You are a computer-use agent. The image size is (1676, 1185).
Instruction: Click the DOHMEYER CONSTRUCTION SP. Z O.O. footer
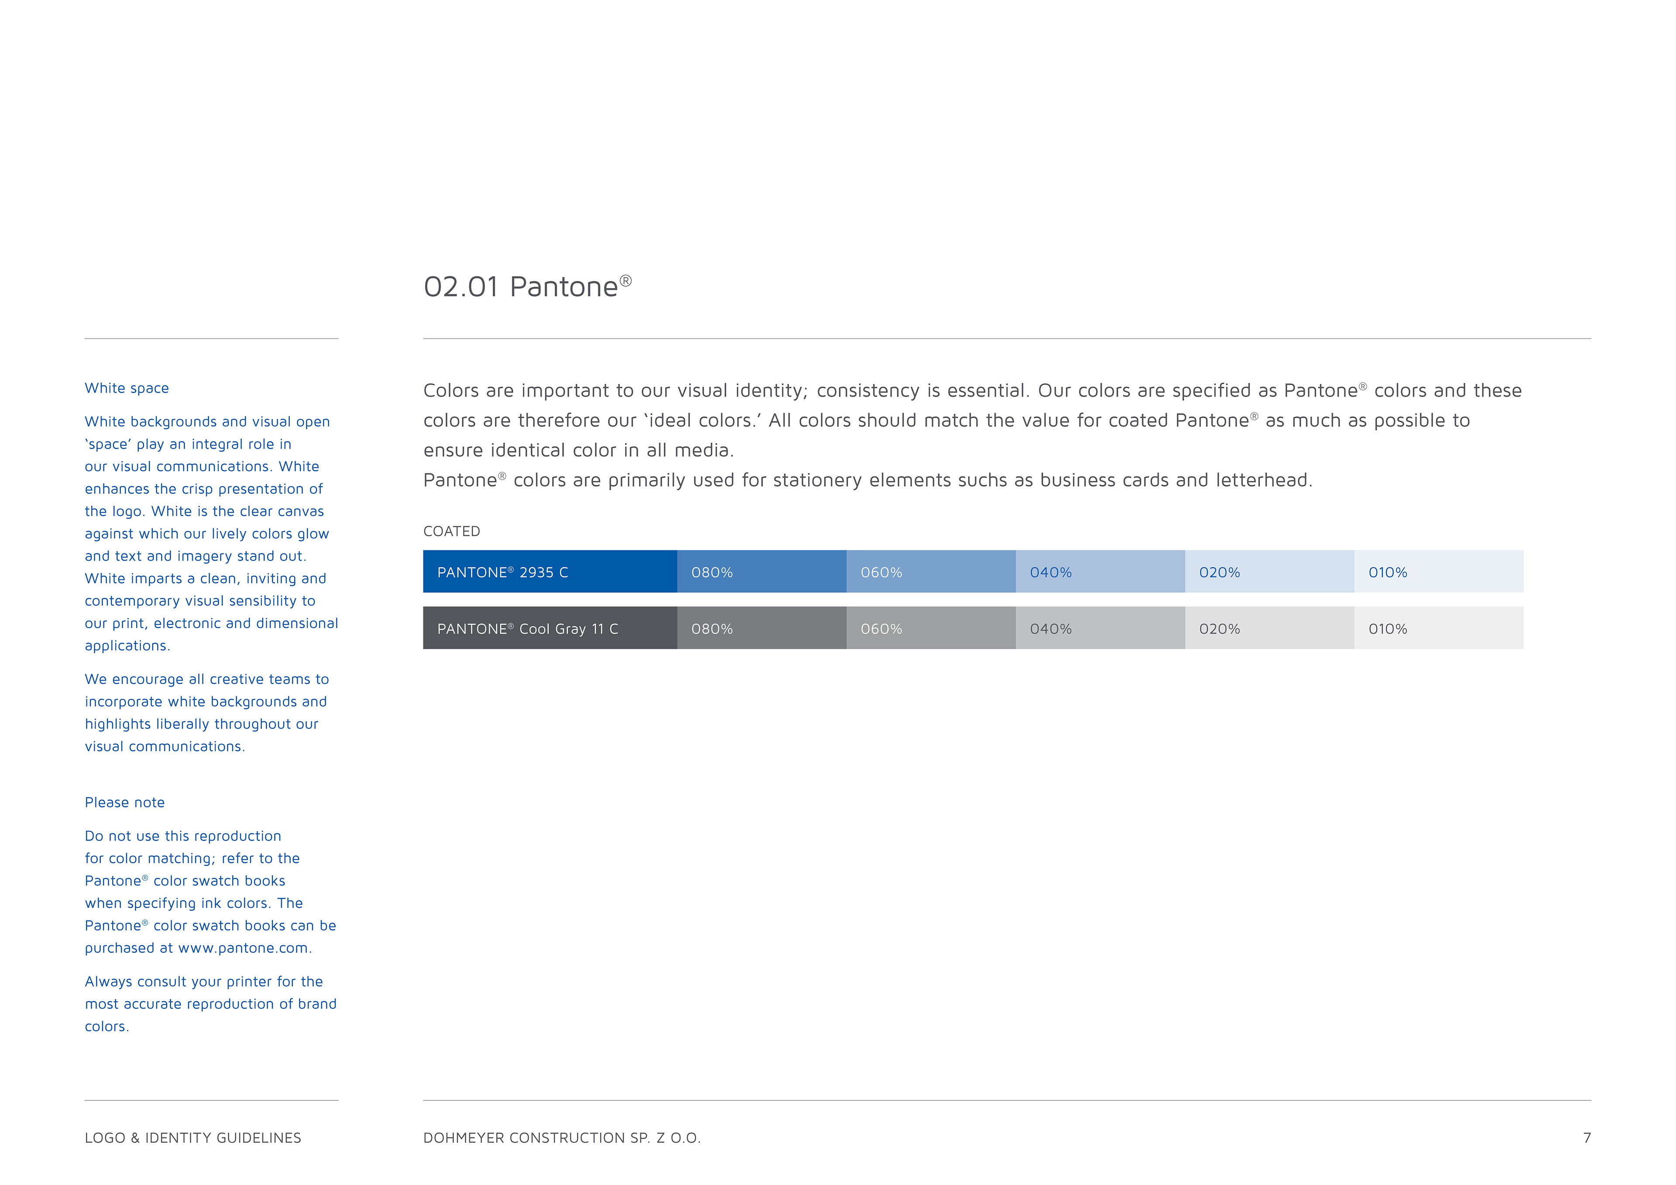point(562,1137)
